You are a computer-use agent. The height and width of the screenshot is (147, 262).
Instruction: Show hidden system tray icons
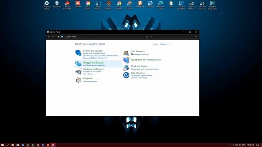[230, 145]
